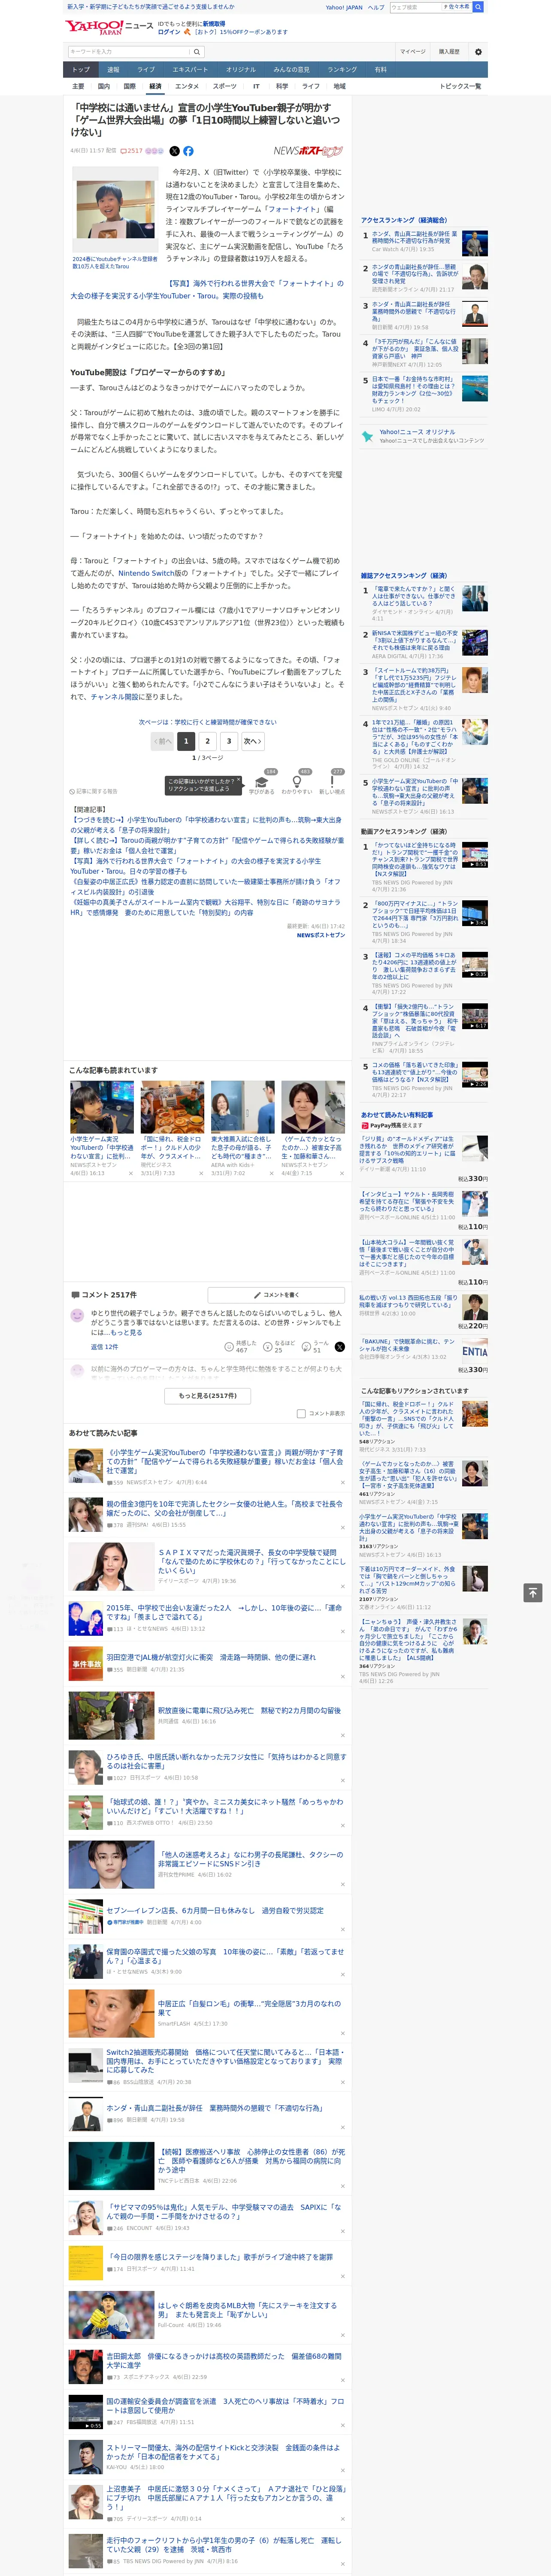Open 続報 医療搬送ヘリ事故 article
This screenshot has height=2576, width=551.
[x=250, y=2161]
